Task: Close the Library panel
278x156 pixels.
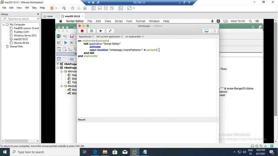Action: (38, 14)
